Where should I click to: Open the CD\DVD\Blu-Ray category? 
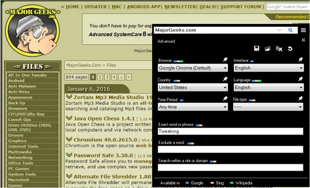[26, 114]
